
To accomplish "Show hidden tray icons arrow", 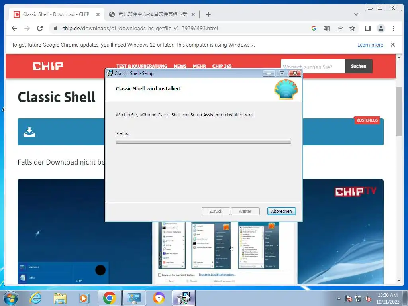I will 339,298.
